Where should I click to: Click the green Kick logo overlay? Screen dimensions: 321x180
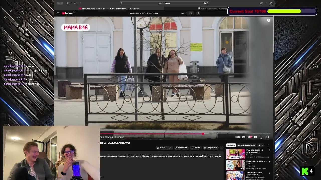point(305,171)
